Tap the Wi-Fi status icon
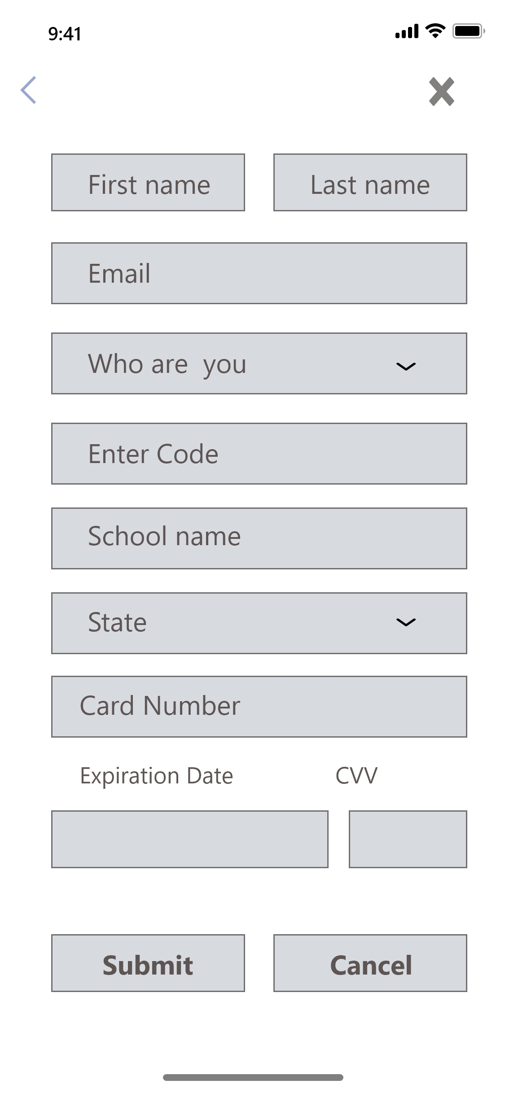Image resolution: width=505 pixels, height=1093 pixels. [435, 31]
